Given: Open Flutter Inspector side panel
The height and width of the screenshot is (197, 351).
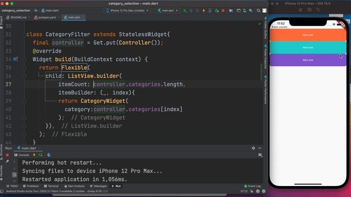Looking at the screenshot, I should [x=265, y=56].
